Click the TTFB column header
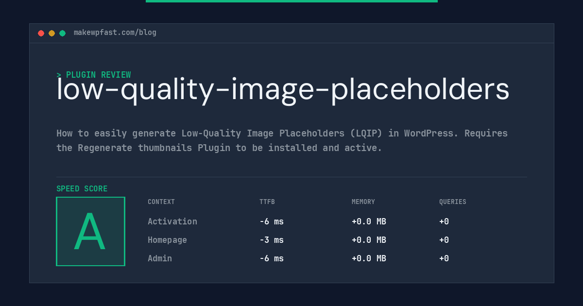The height and width of the screenshot is (306, 583). coord(267,202)
